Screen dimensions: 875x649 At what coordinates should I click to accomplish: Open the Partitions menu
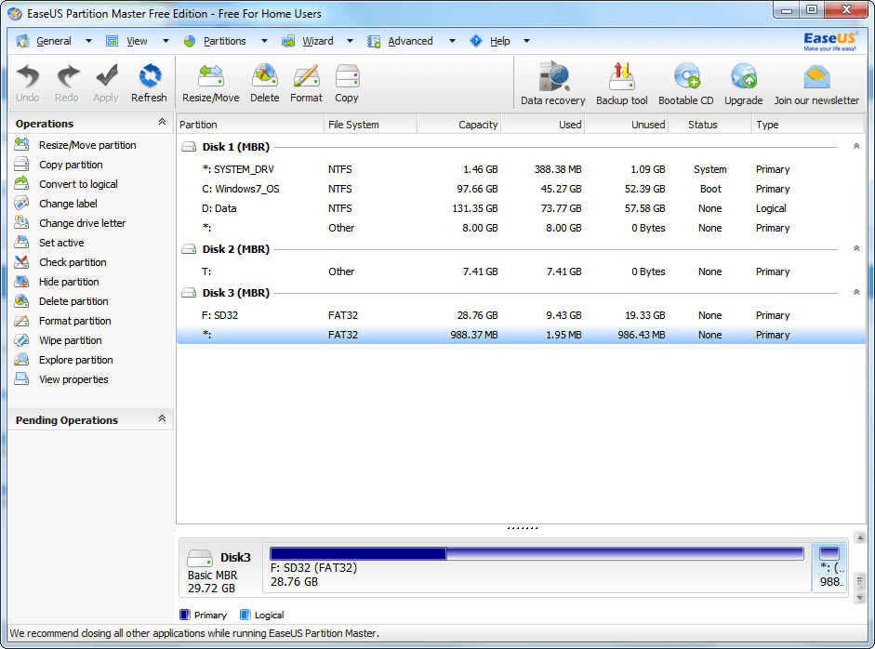224,41
